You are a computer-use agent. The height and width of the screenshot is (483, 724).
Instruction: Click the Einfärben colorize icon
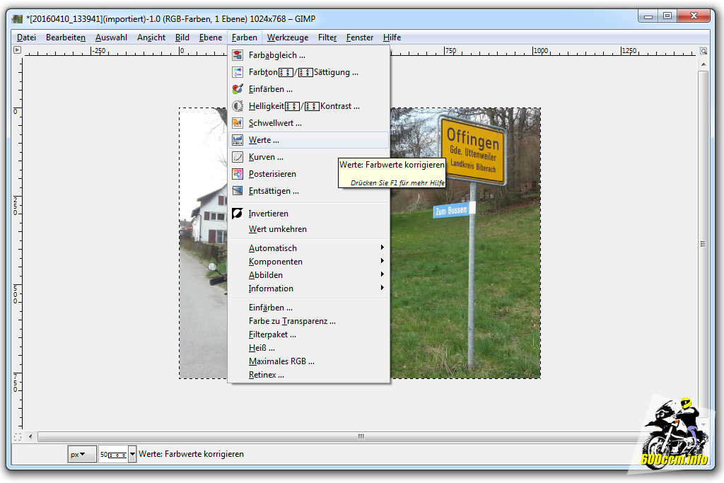coord(238,89)
